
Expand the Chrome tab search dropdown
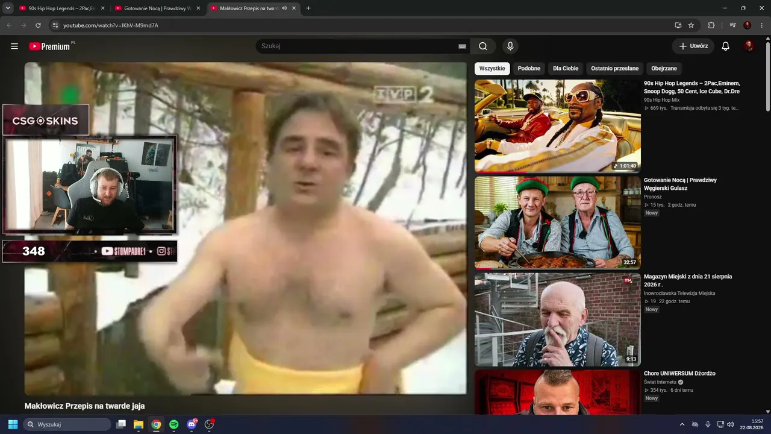pyautogui.click(x=8, y=8)
